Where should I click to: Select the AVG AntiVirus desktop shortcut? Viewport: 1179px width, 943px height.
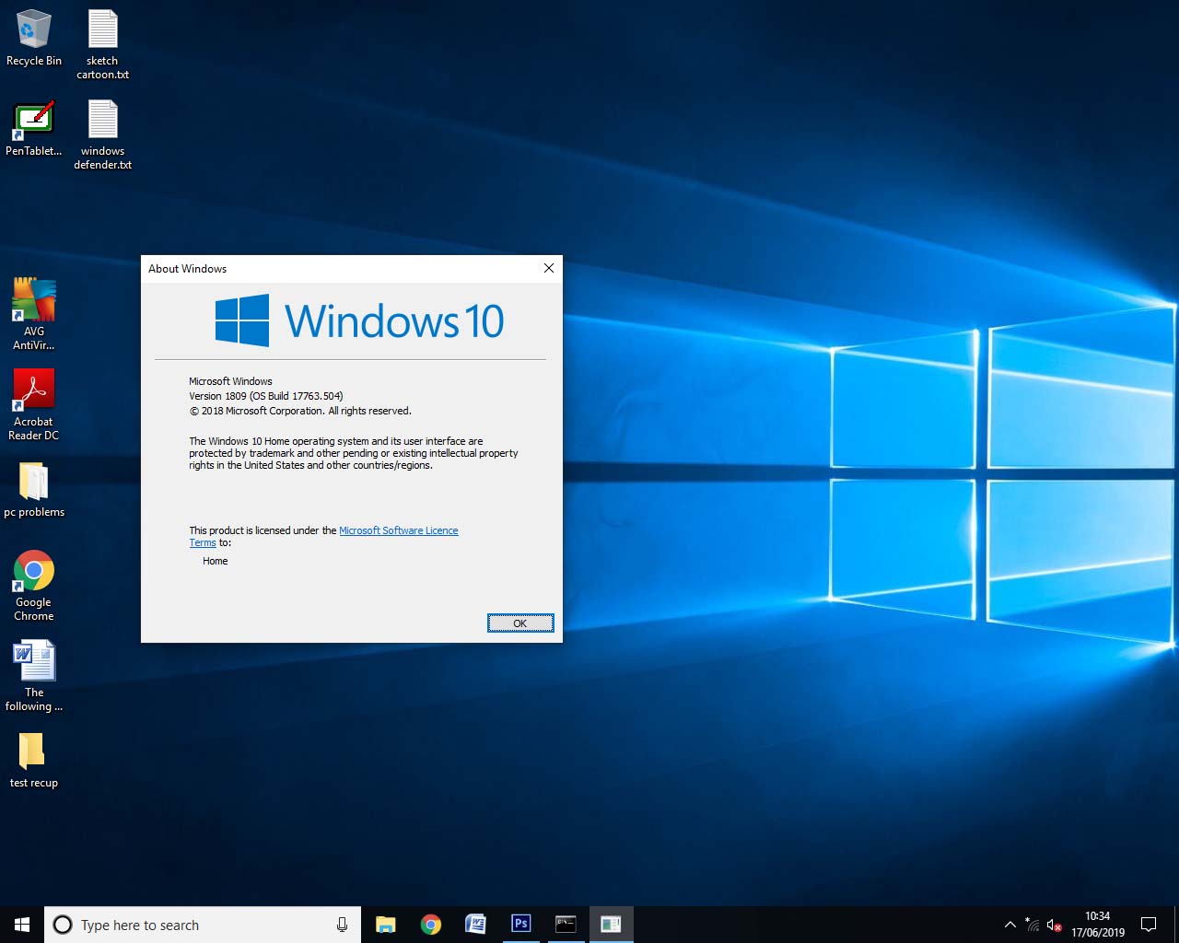(x=34, y=314)
